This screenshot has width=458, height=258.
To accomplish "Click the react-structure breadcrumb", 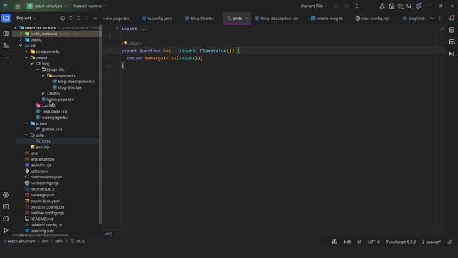I will tap(21, 242).
